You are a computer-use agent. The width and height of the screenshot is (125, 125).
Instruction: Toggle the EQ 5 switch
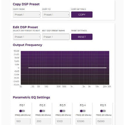[103, 111]
